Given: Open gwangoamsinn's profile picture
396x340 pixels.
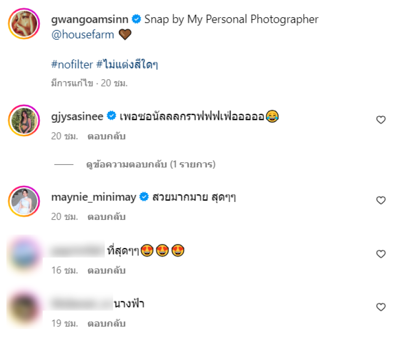Looking at the screenshot, I should tap(24, 23).
